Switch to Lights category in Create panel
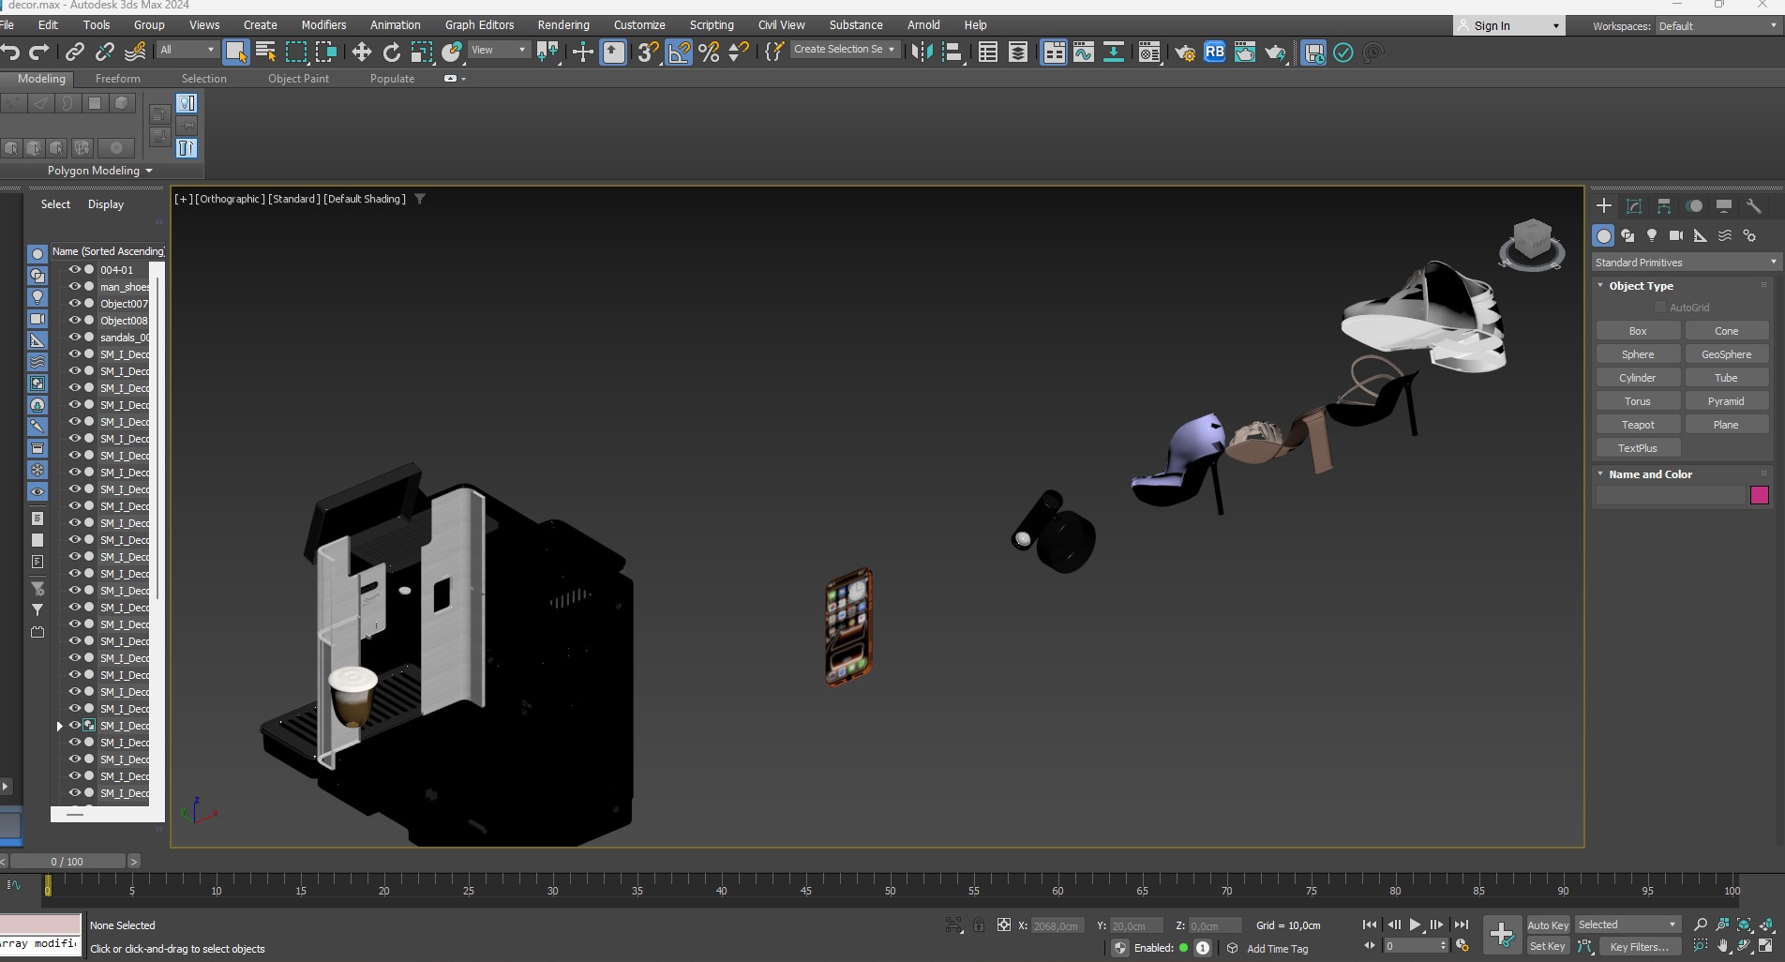Viewport: 1785px width, 962px height. (1652, 235)
